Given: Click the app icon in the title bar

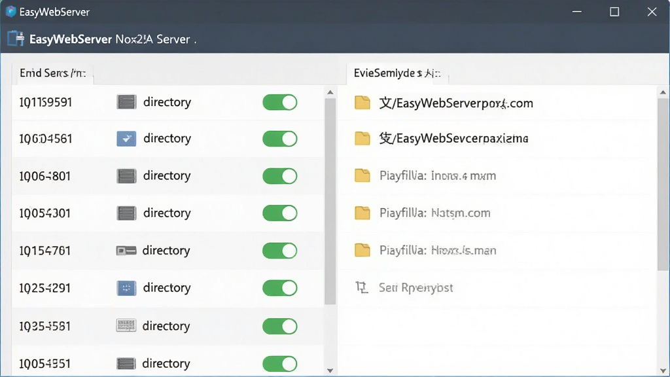Looking at the screenshot, I should tap(10, 12).
